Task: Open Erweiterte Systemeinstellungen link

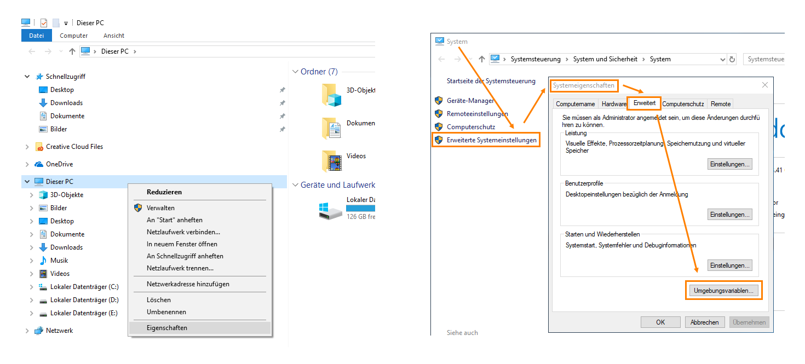Action: 492,140
